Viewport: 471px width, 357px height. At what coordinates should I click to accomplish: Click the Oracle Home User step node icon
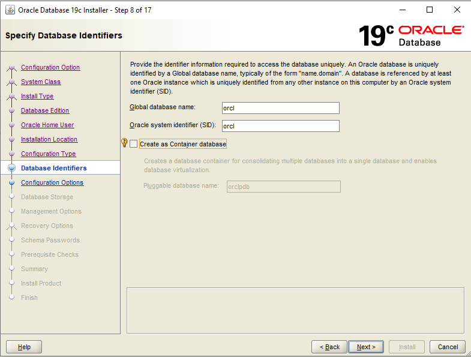click(x=12, y=125)
